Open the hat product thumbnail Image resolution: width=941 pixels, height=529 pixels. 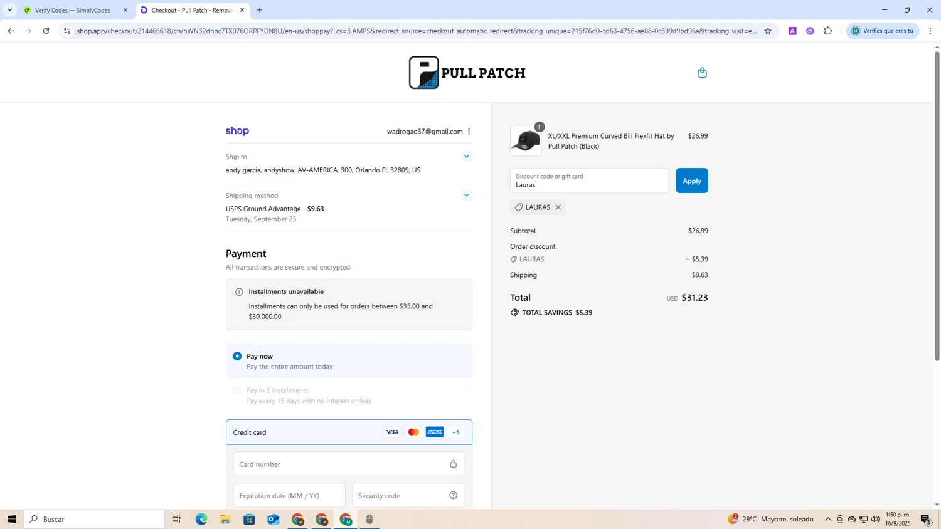coord(526,140)
